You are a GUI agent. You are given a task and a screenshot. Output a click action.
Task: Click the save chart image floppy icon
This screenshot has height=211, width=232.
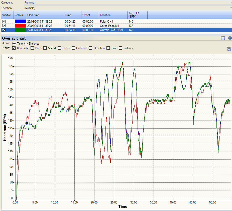(x=229, y=49)
